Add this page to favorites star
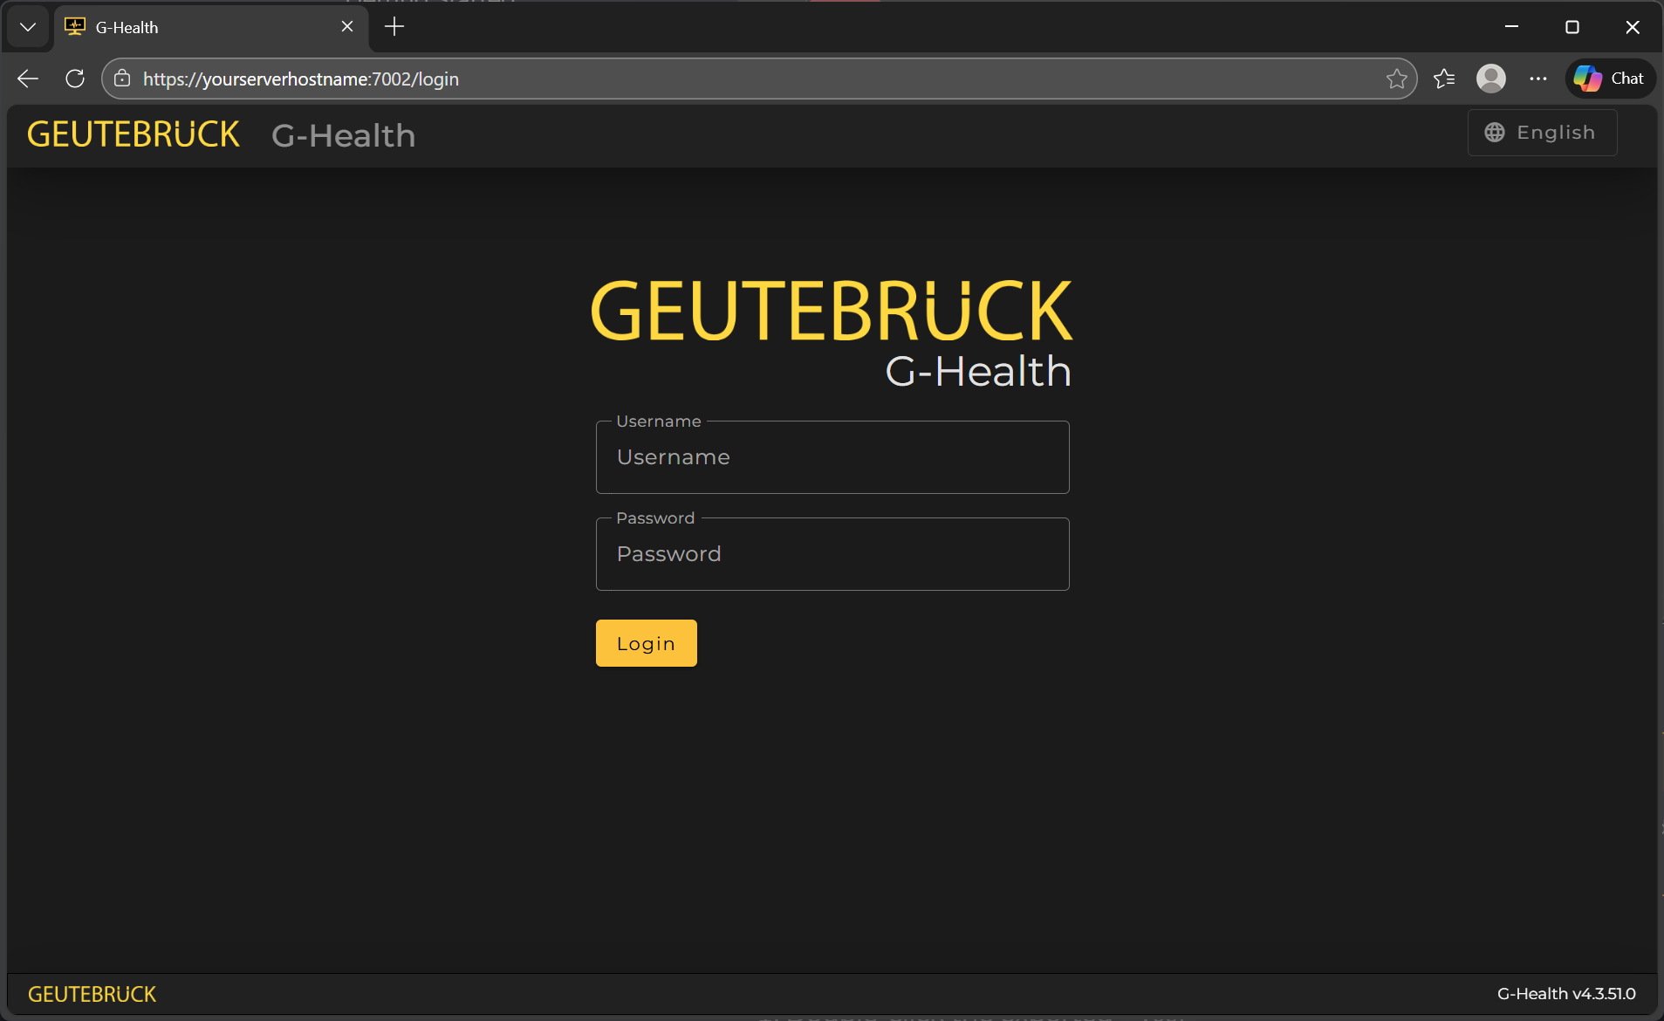 coord(1396,79)
